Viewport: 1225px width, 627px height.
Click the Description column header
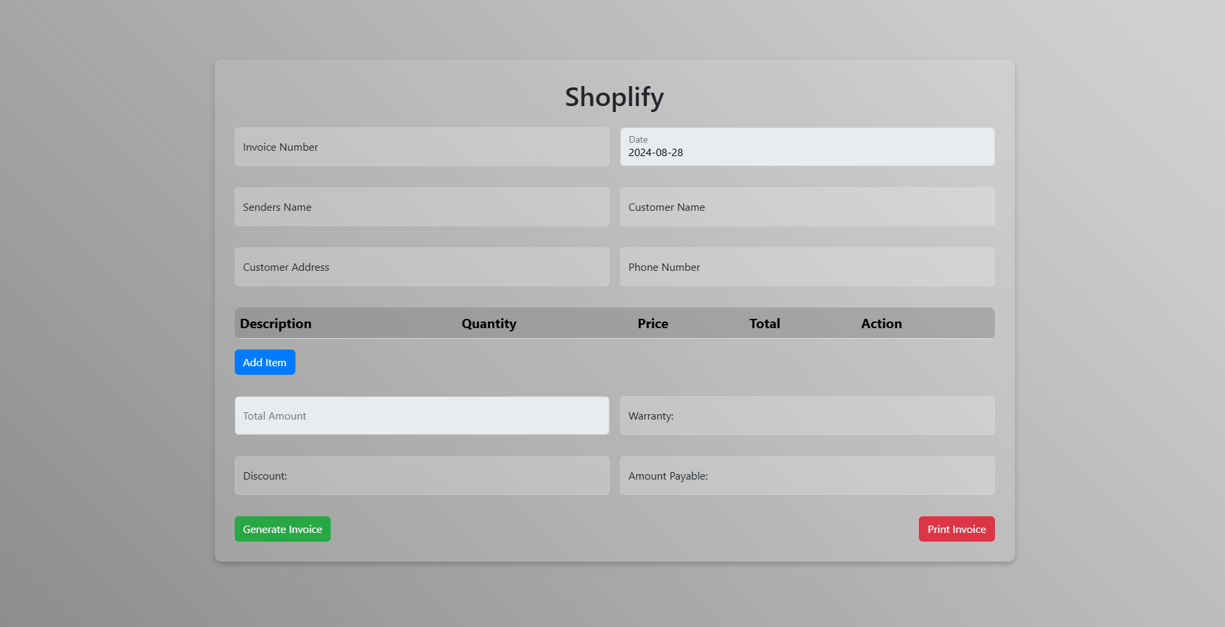[275, 324]
